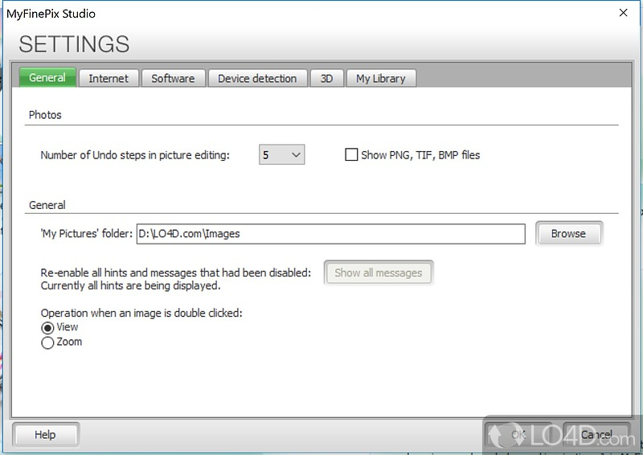Go to the Device detection tab

coord(257,78)
